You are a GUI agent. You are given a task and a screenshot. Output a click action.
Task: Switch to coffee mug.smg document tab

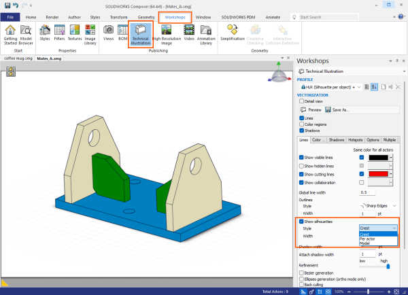(18, 58)
